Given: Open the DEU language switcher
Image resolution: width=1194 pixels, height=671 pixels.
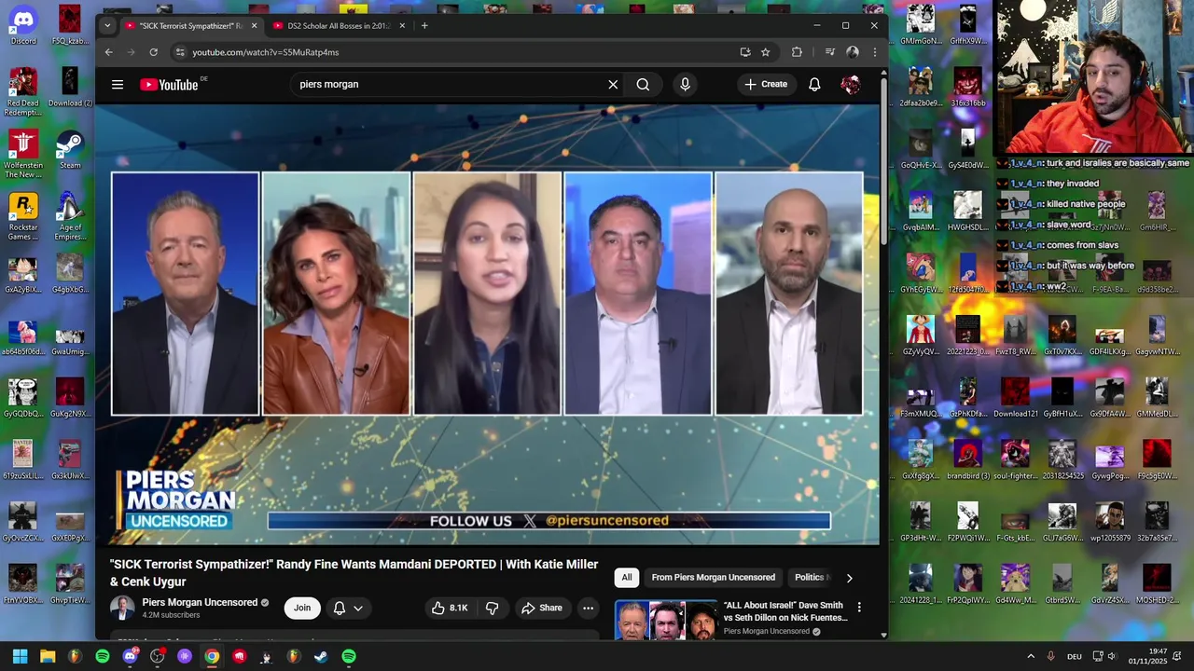Looking at the screenshot, I should pyautogui.click(x=1075, y=656).
